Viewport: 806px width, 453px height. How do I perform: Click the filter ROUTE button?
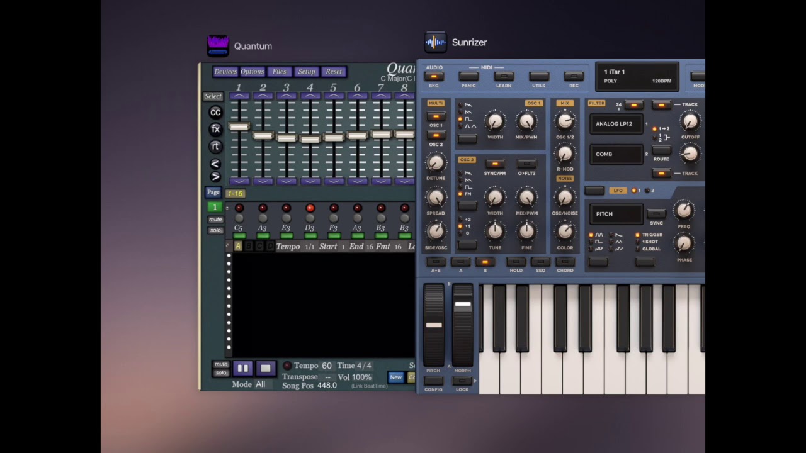coord(661,150)
